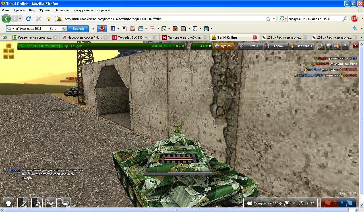
Task: Open the playing cards games icon
Action: click(x=164, y=29)
